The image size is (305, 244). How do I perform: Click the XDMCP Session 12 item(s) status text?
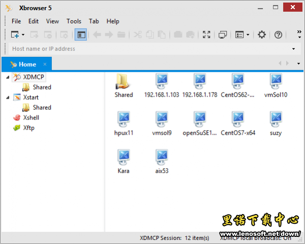[x=174, y=238]
